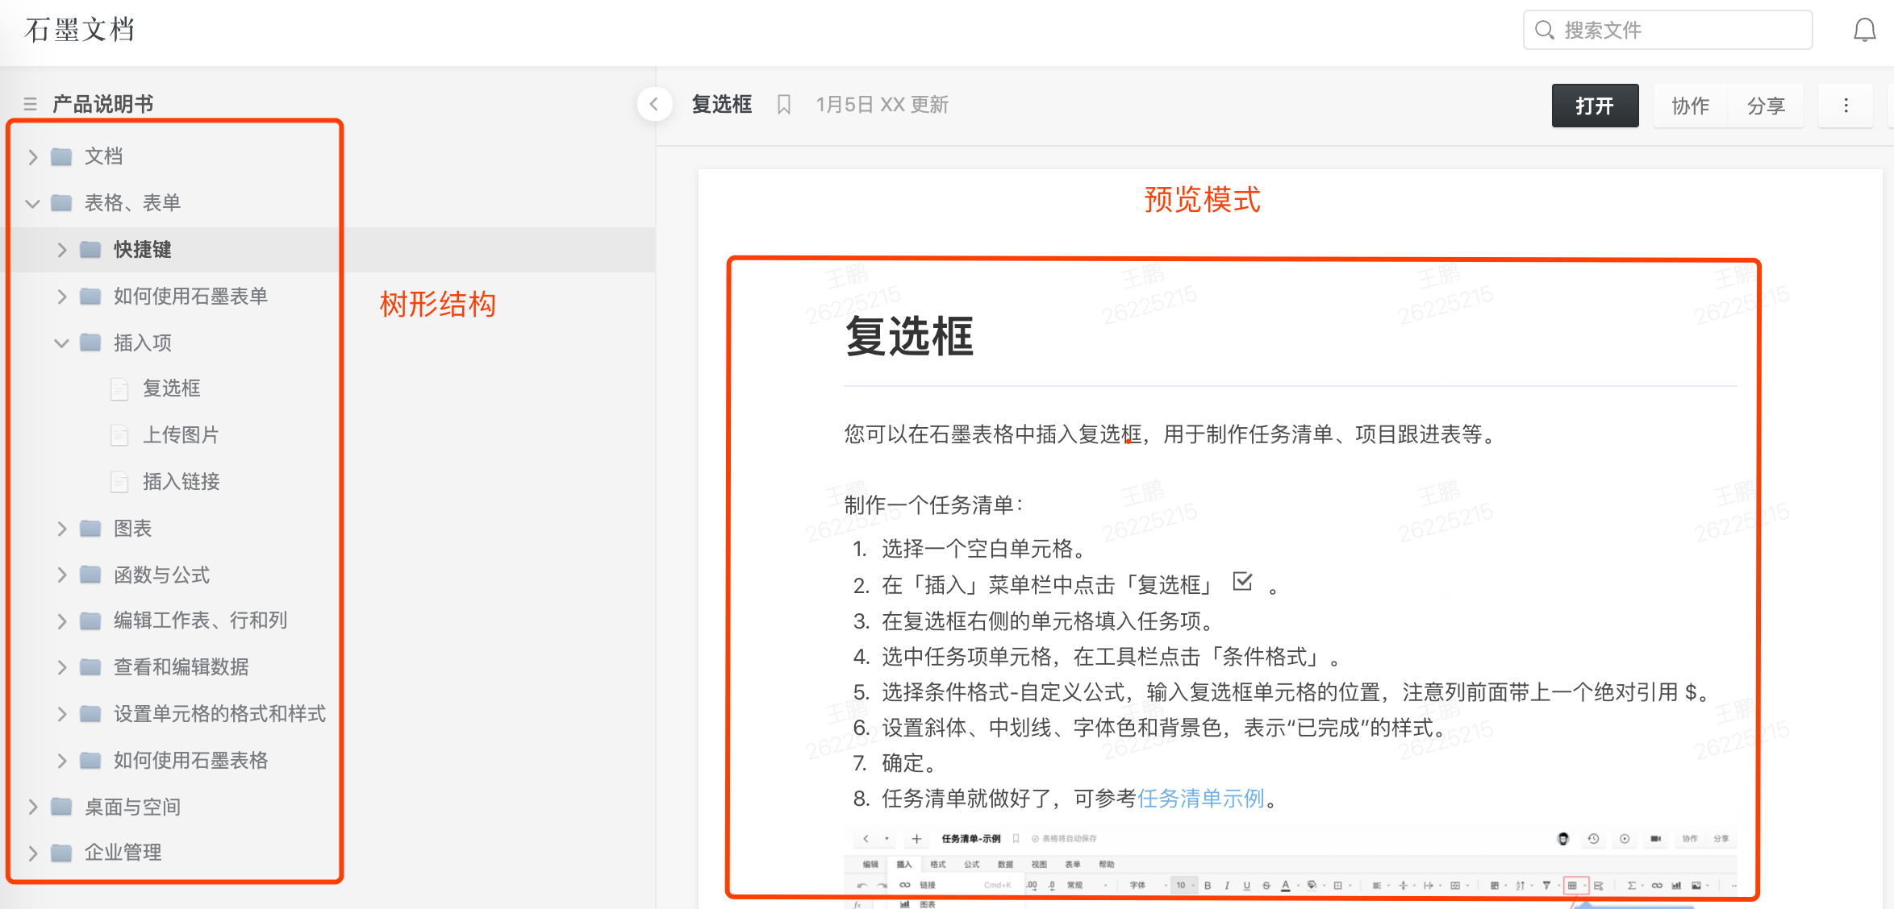This screenshot has height=909, width=1894.
Task: Collapse the 表格、表单 folder
Action: point(33,203)
